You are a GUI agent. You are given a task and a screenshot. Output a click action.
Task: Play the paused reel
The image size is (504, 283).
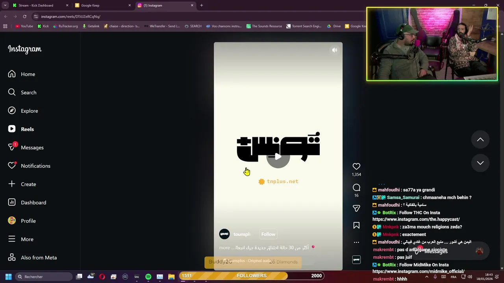[278, 157]
